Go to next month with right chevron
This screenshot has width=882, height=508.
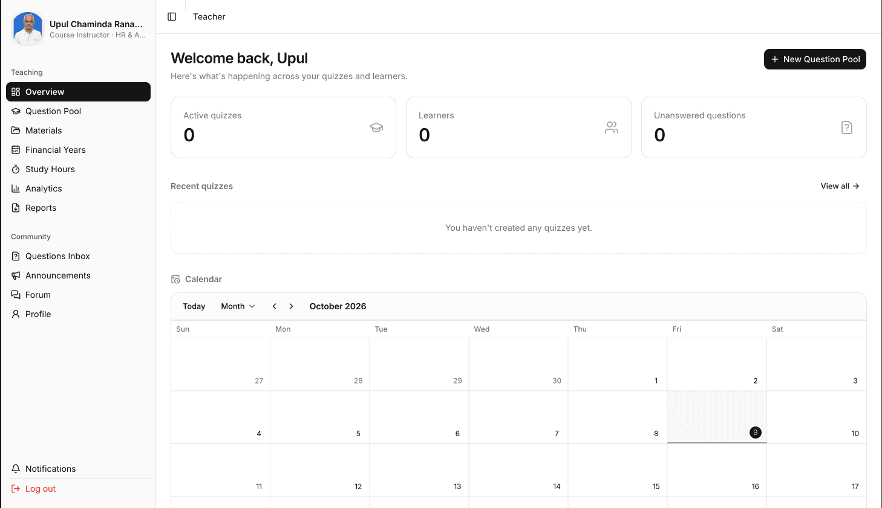click(x=291, y=306)
